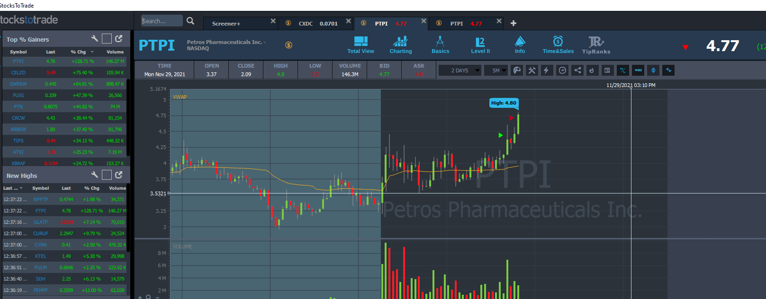Open Time&Sales window

tap(558, 45)
